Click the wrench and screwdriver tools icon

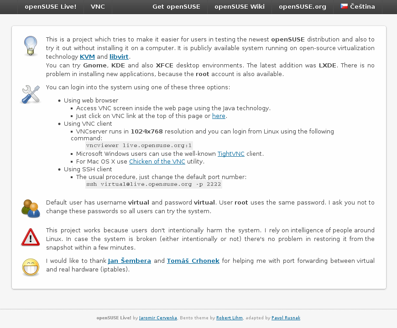pyautogui.click(x=31, y=94)
